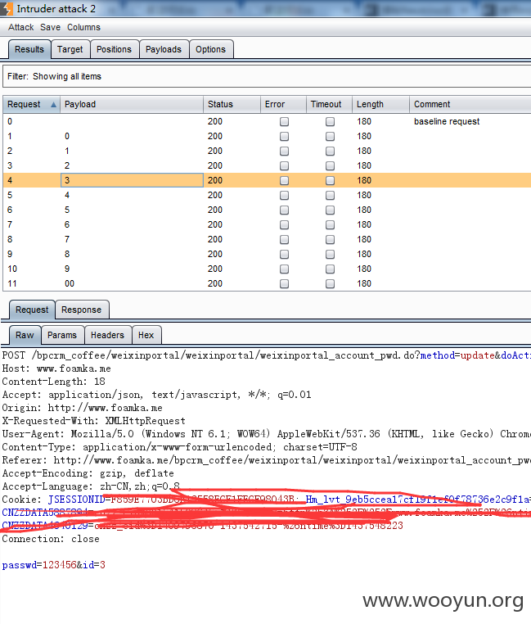The image size is (531, 624).
Task: Open the Request message tab
Action: (x=32, y=310)
